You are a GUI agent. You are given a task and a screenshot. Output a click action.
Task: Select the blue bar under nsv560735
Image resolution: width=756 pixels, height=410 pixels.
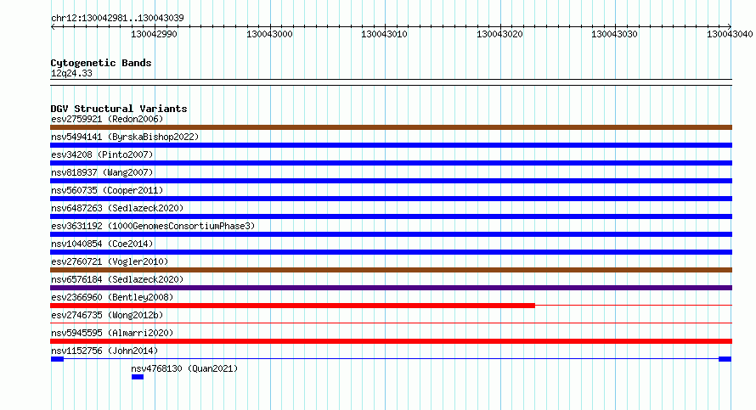tap(391, 199)
